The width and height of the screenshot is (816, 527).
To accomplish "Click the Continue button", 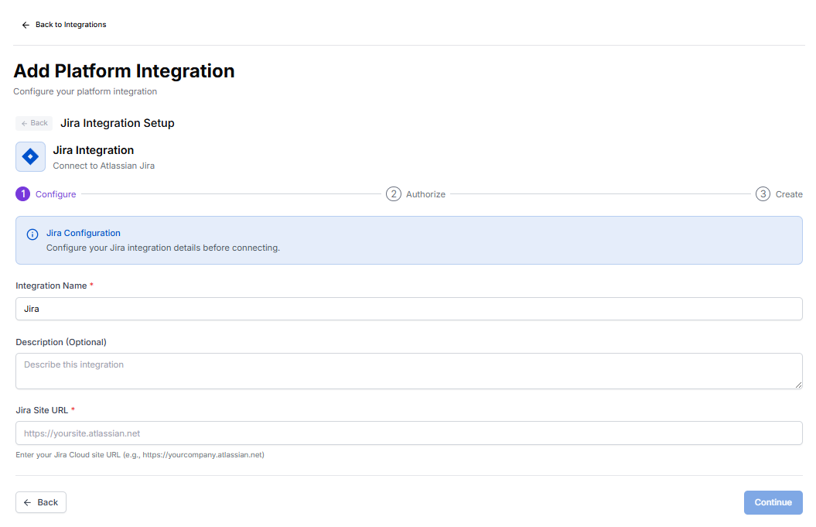I will [x=773, y=502].
